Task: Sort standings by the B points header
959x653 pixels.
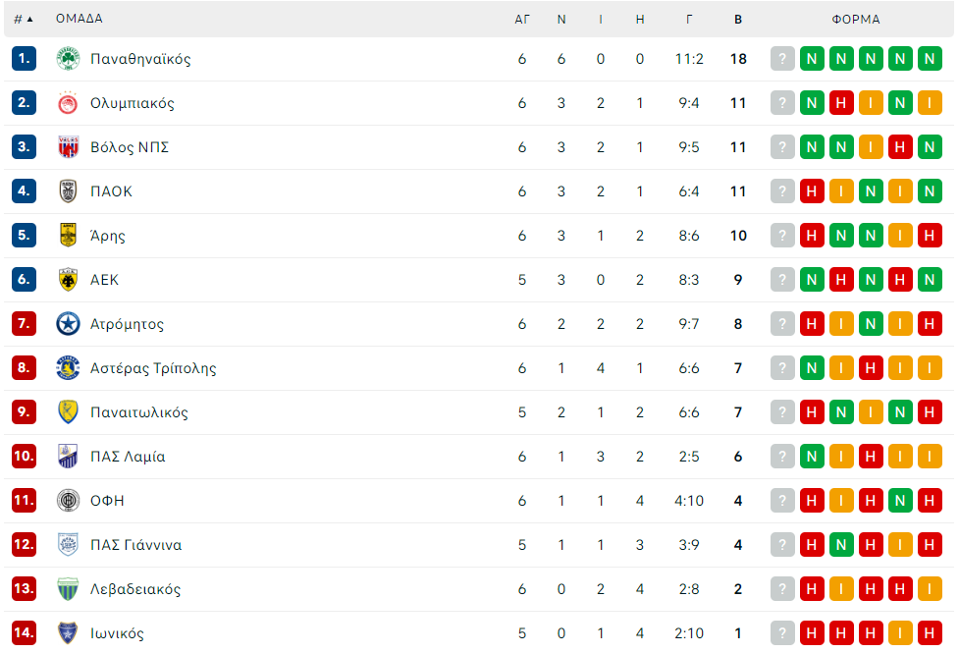Action: (738, 19)
